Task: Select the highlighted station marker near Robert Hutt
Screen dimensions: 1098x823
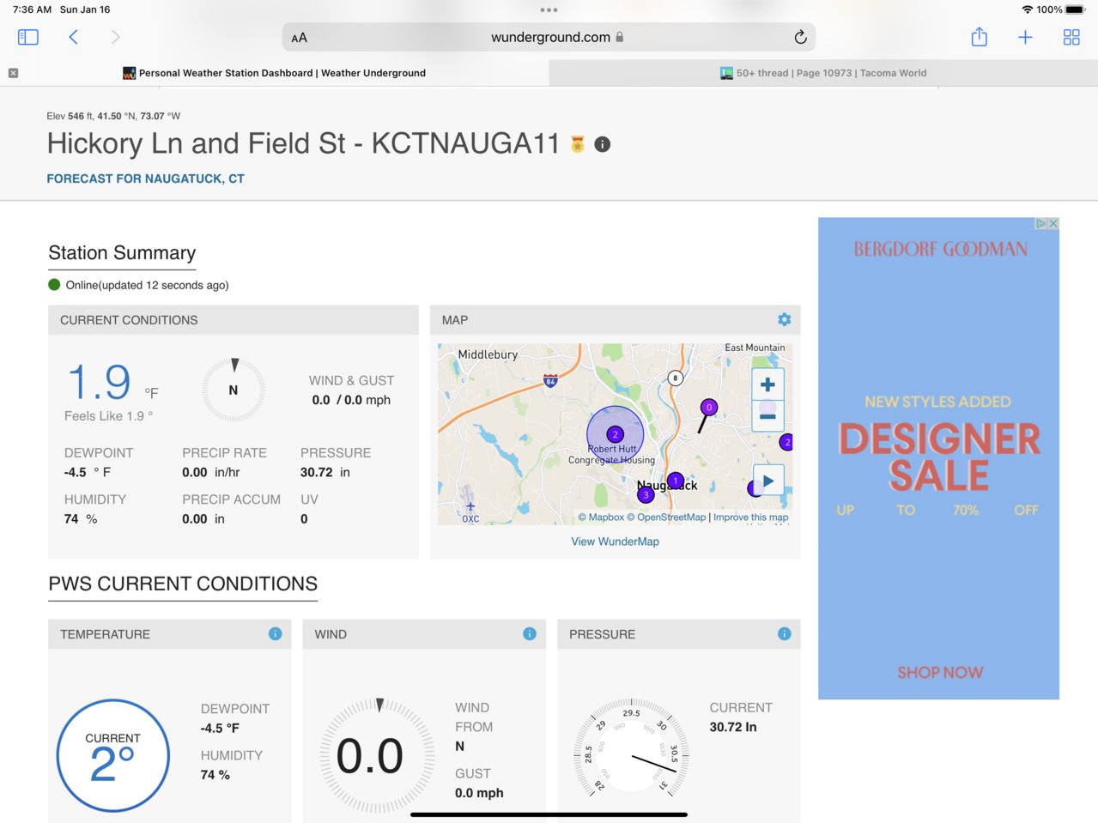Action: (615, 434)
